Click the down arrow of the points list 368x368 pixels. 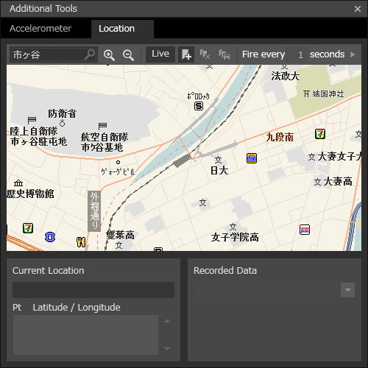[167, 348]
